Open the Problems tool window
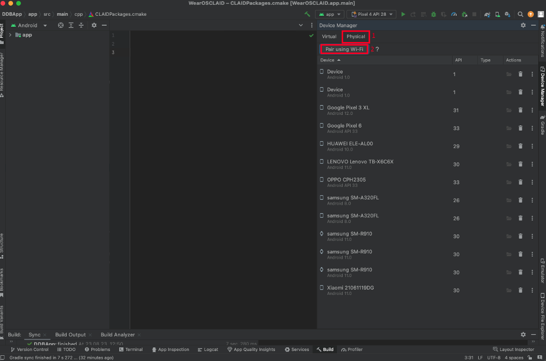 (x=98, y=349)
